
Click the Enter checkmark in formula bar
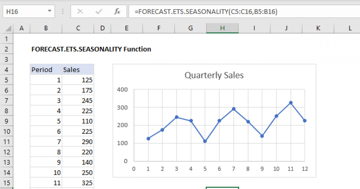[x=98, y=11]
